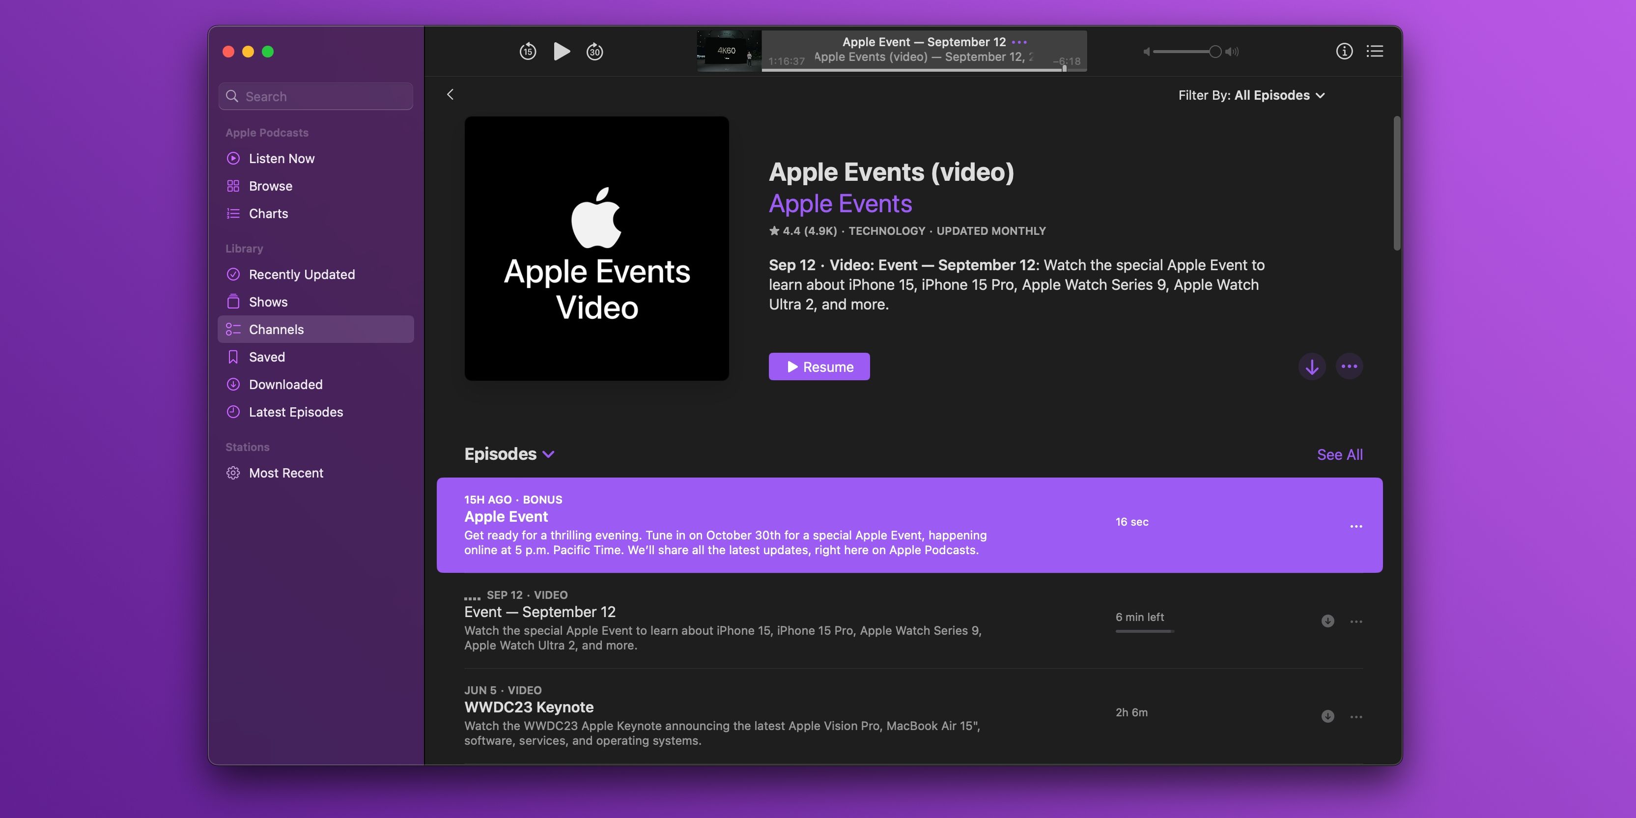Image resolution: width=1636 pixels, height=818 pixels.
Task: Collapse the Episodes section chevron
Action: (x=550, y=455)
